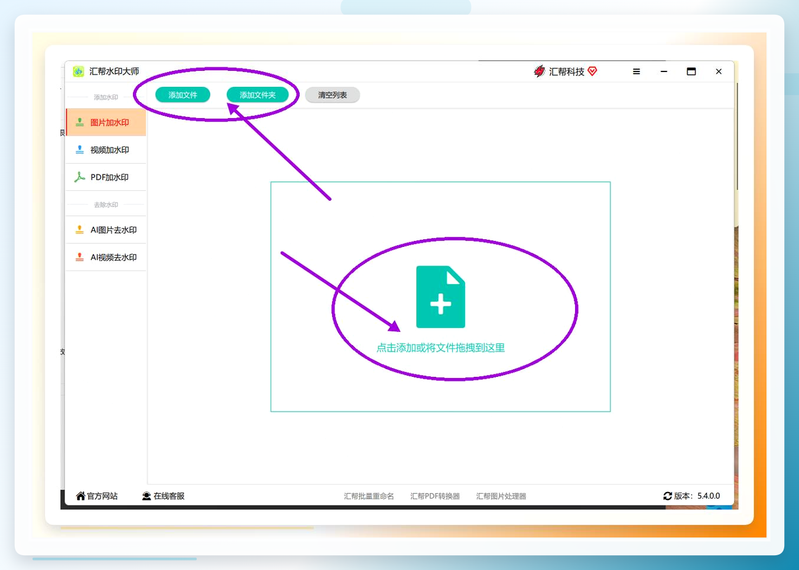Open the 视频加水印 section
The height and width of the screenshot is (570, 799).
106,150
